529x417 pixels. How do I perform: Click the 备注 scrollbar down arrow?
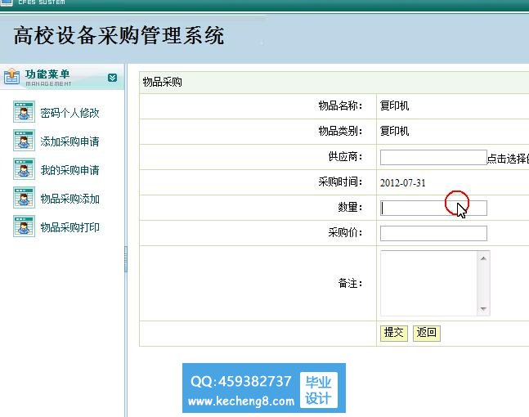click(x=483, y=309)
